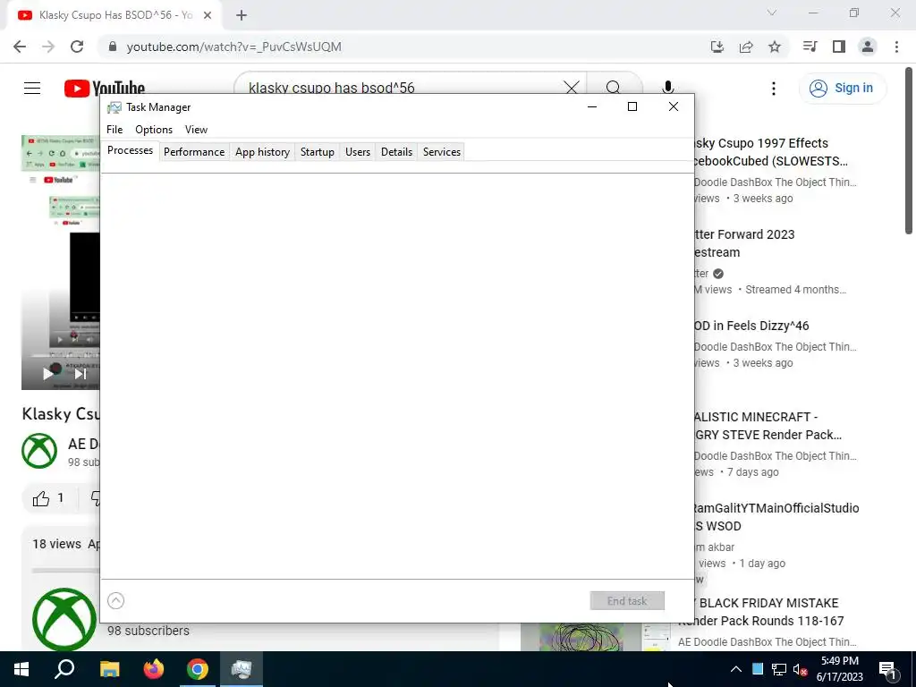Click the share page icon in Chrome

tap(746, 47)
